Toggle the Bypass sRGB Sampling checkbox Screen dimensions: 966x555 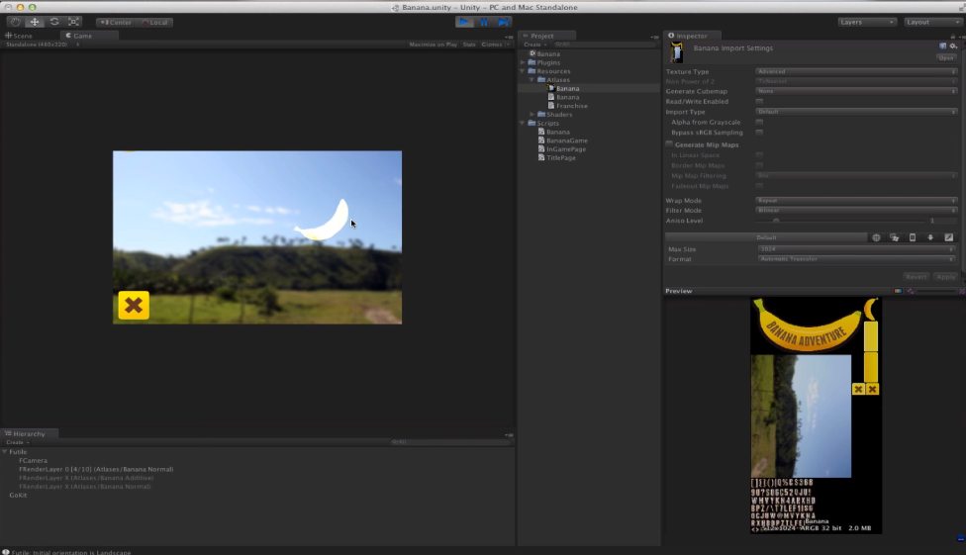759,132
